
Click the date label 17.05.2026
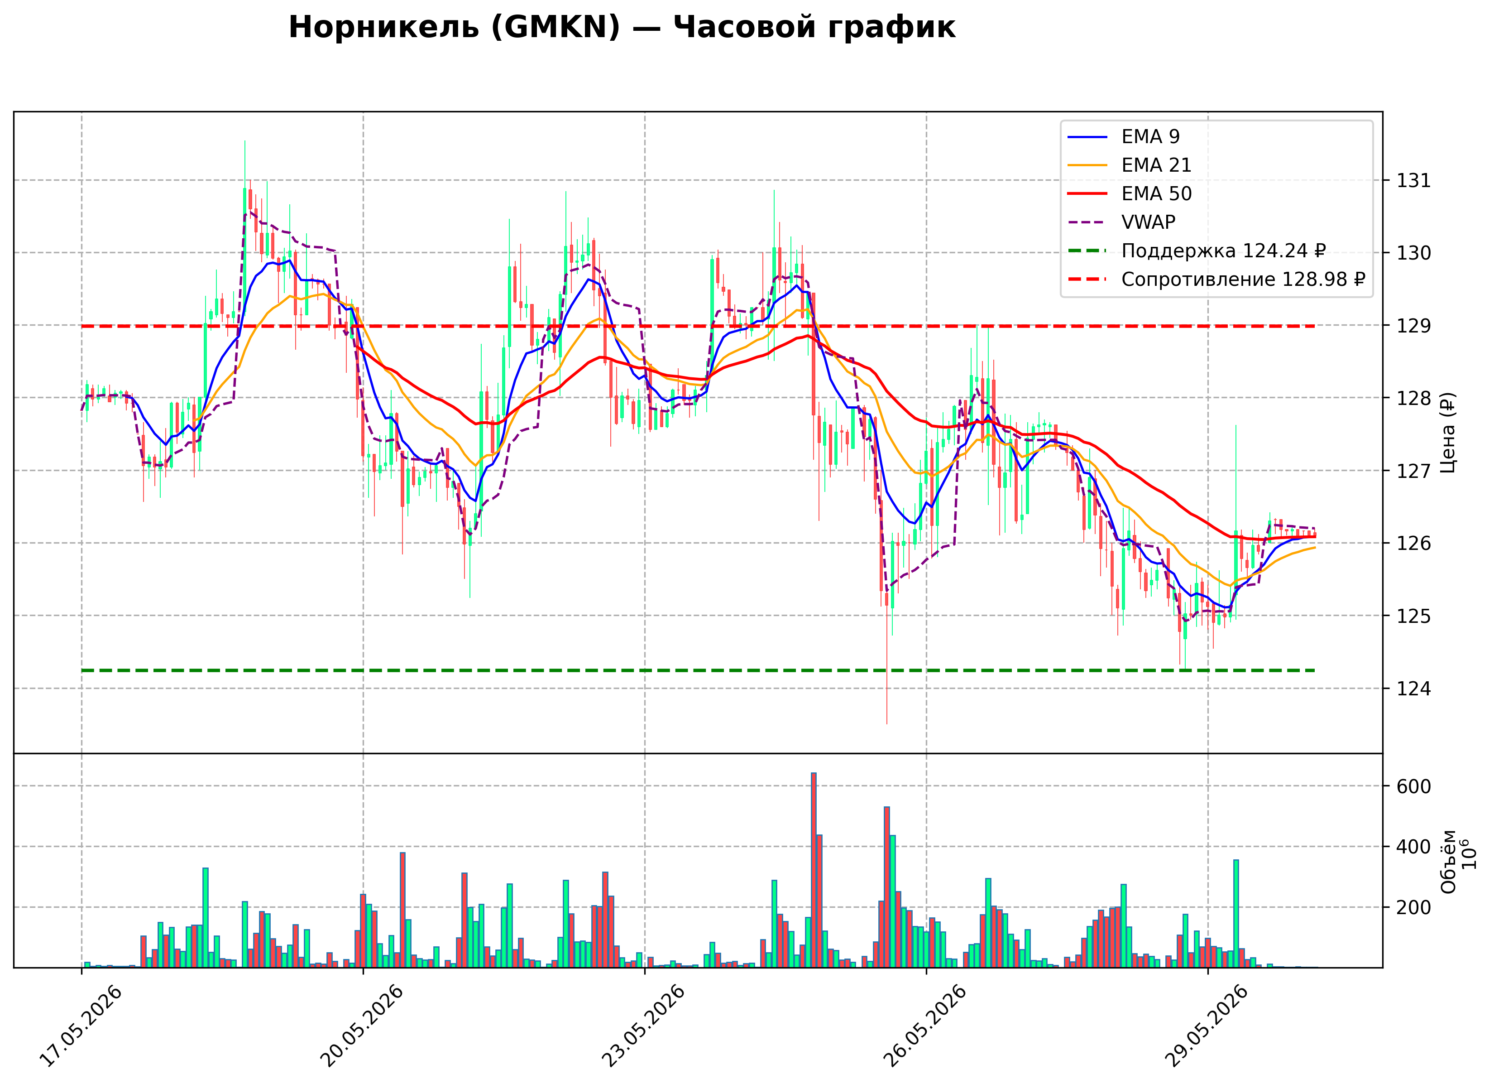pyautogui.click(x=81, y=1026)
